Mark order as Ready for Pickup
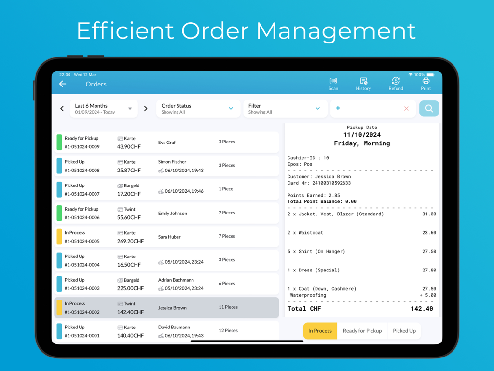 (x=362, y=331)
